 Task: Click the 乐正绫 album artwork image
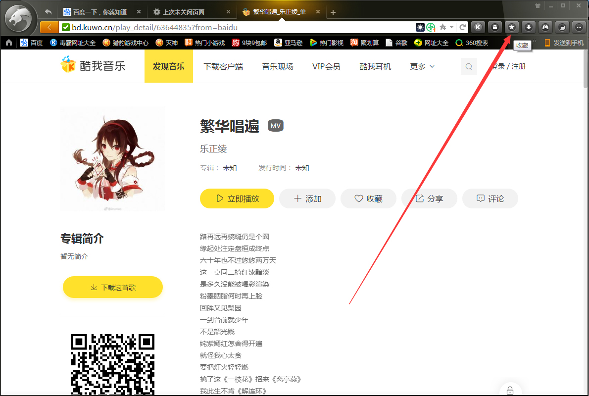tap(112, 159)
